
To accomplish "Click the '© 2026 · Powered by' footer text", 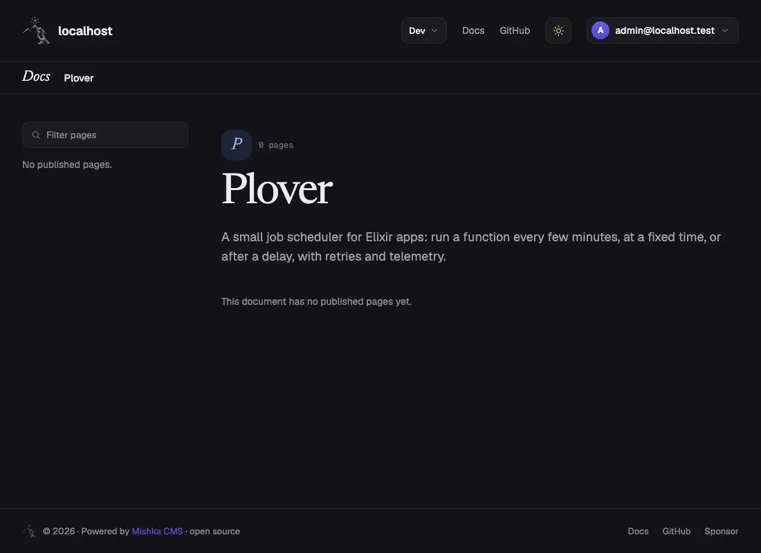I will (86, 531).
